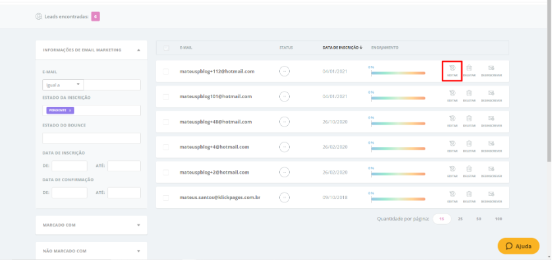Click status icon of mateuspblog101 row
552x261 pixels.
tap(285, 96)
